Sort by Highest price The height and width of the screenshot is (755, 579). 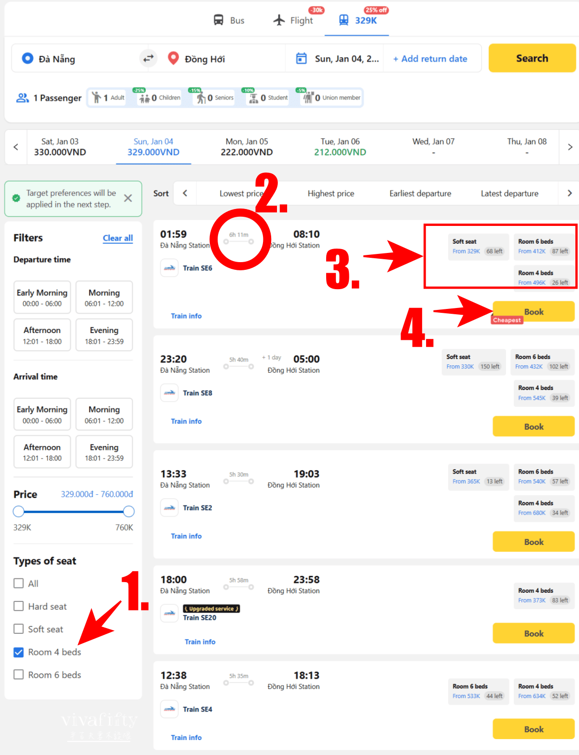(331, 194)
